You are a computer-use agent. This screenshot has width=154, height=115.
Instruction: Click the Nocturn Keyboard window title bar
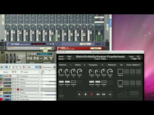(x=100, y=52)
